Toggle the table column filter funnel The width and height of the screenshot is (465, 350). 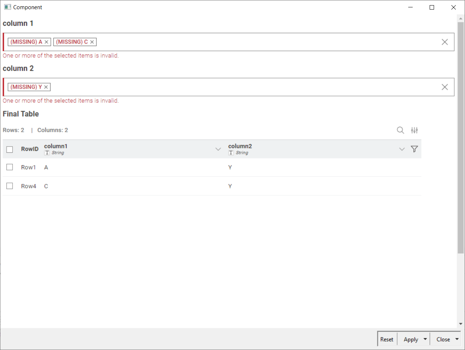414,149
